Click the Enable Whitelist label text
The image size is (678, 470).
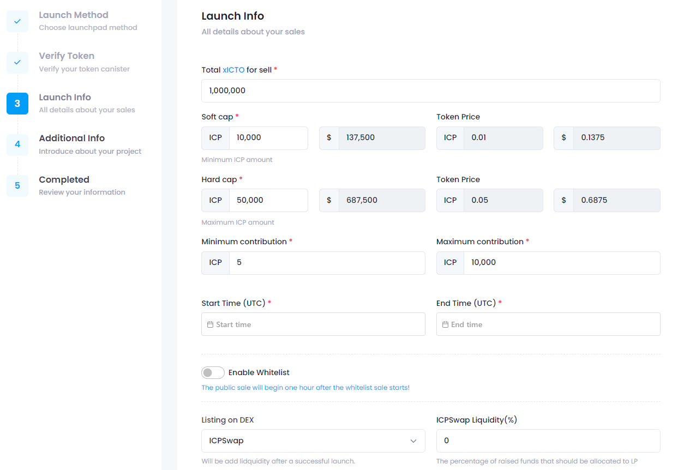point(259,372)
